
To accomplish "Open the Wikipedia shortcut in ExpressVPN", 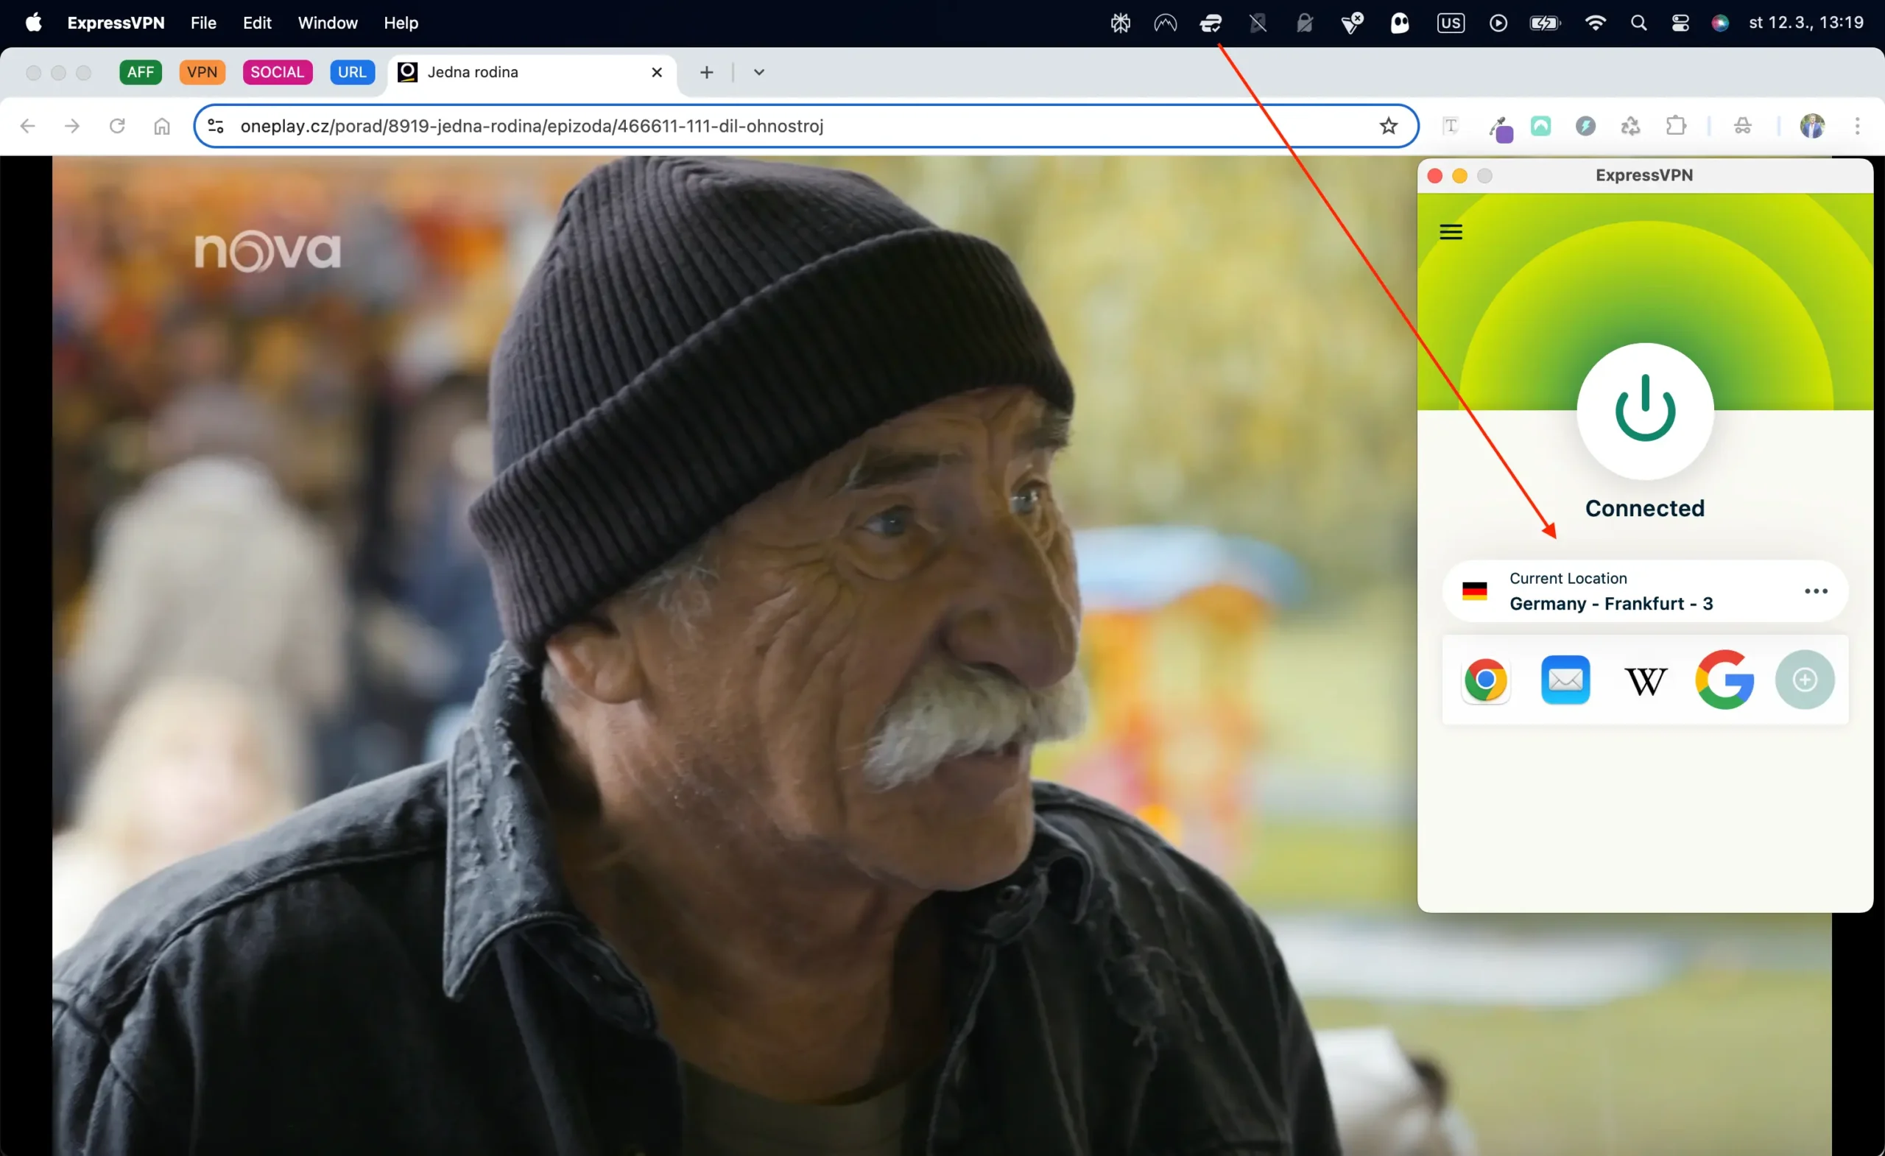I will [1645, 681].
